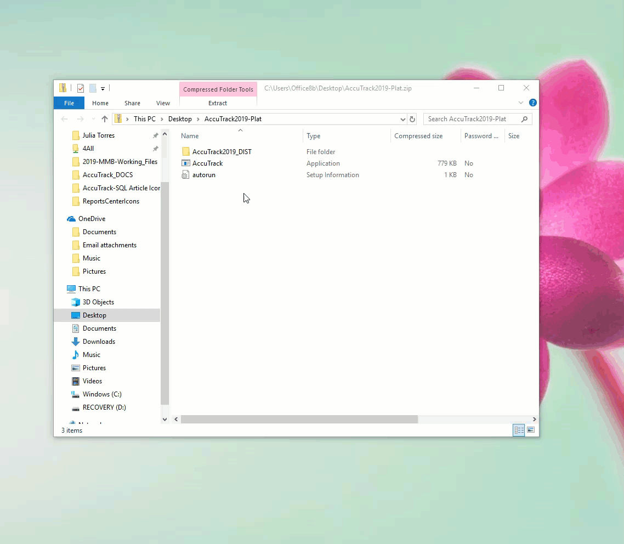Select OneDrive in navigation pane

(x=92, y=218)
